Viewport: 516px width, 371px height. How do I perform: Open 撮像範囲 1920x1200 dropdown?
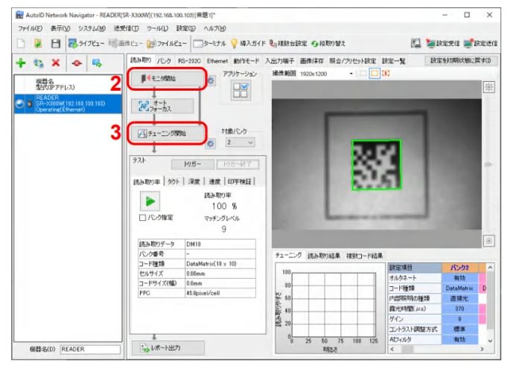pyautogui.click(x=351, y=74)
